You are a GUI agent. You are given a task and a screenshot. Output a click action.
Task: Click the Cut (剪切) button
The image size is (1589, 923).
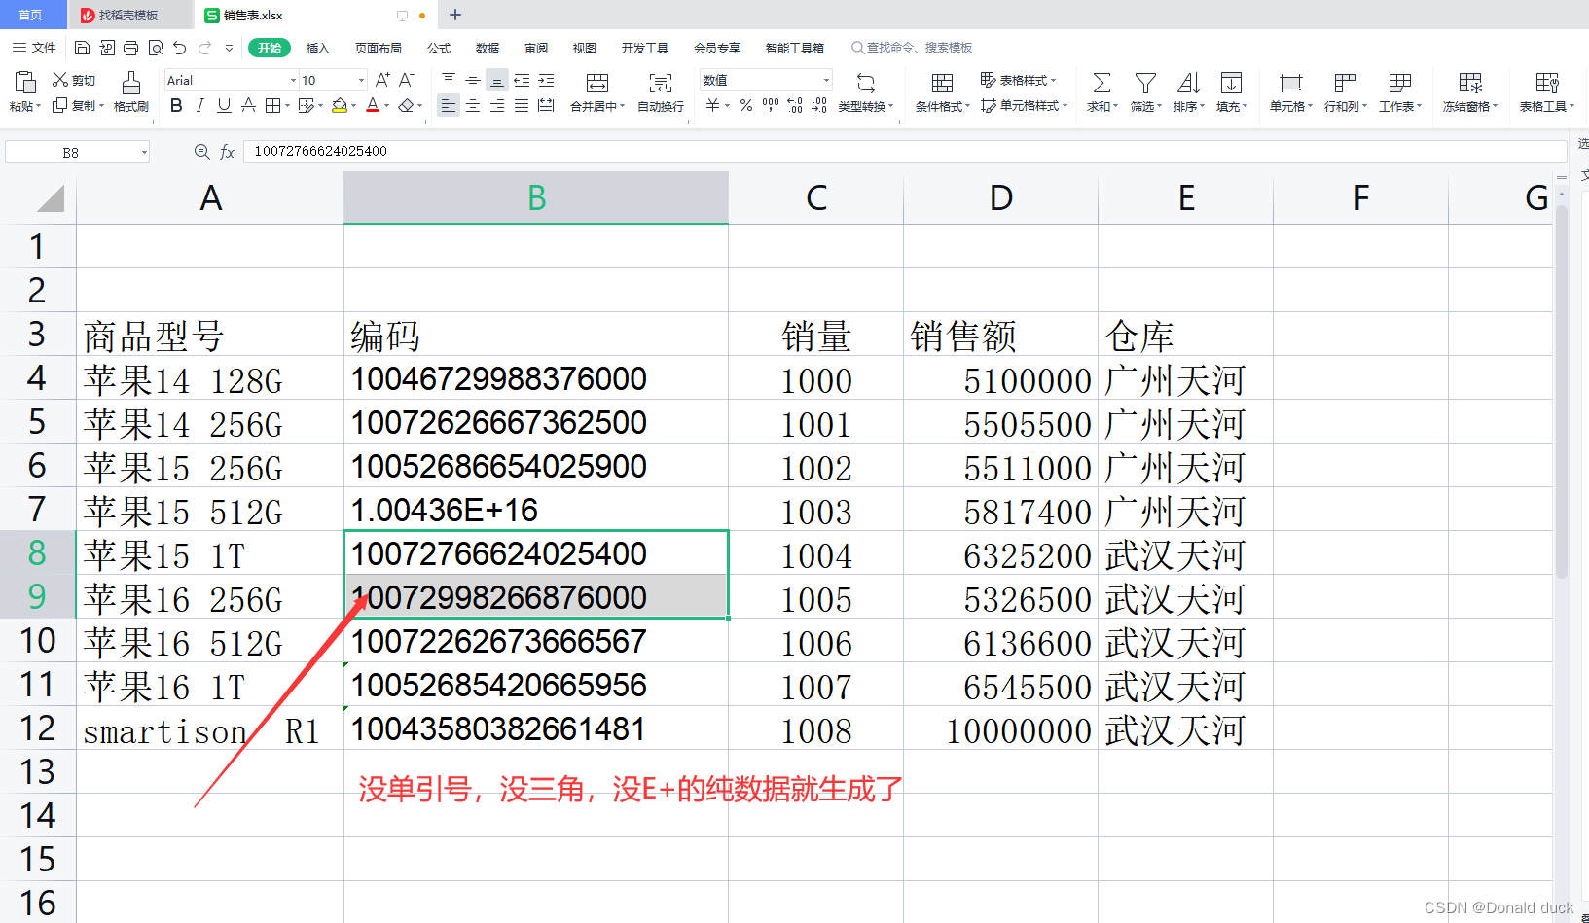[74, 80]
